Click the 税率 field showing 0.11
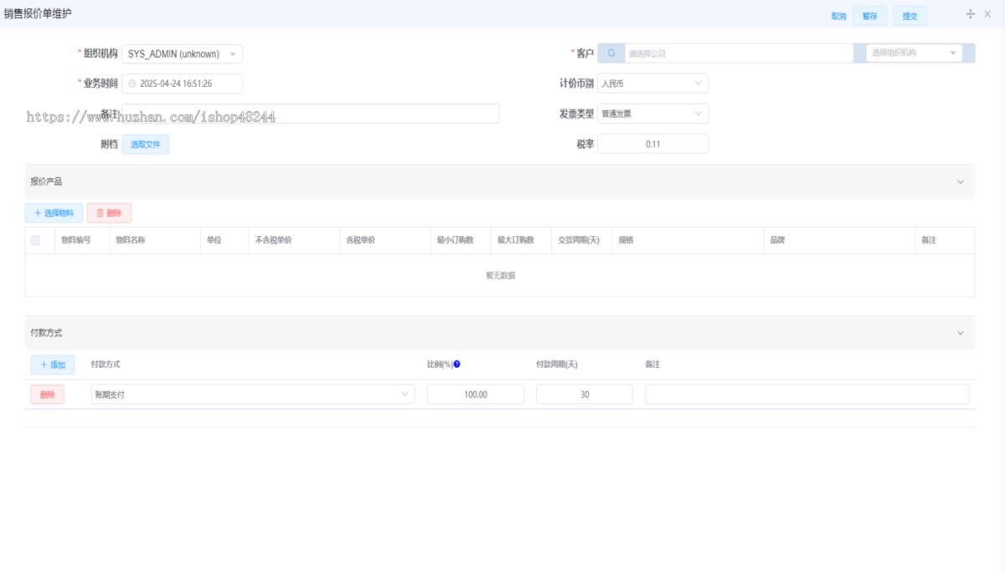 652,144
